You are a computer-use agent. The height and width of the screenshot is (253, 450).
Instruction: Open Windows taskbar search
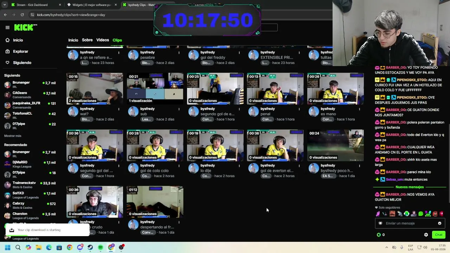pyautogui.click(x=18, y=247)
